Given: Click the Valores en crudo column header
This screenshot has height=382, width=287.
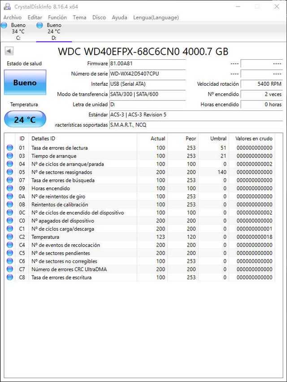Looking at the screenshot, I should pyautogui.click(x=252, y=138).
